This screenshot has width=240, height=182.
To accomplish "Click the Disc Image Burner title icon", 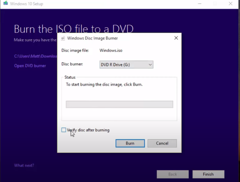I will click(63, 38).
